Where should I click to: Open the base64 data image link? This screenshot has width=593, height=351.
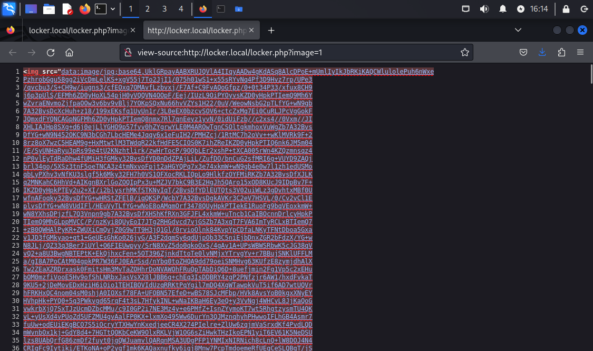click(247, 72)
